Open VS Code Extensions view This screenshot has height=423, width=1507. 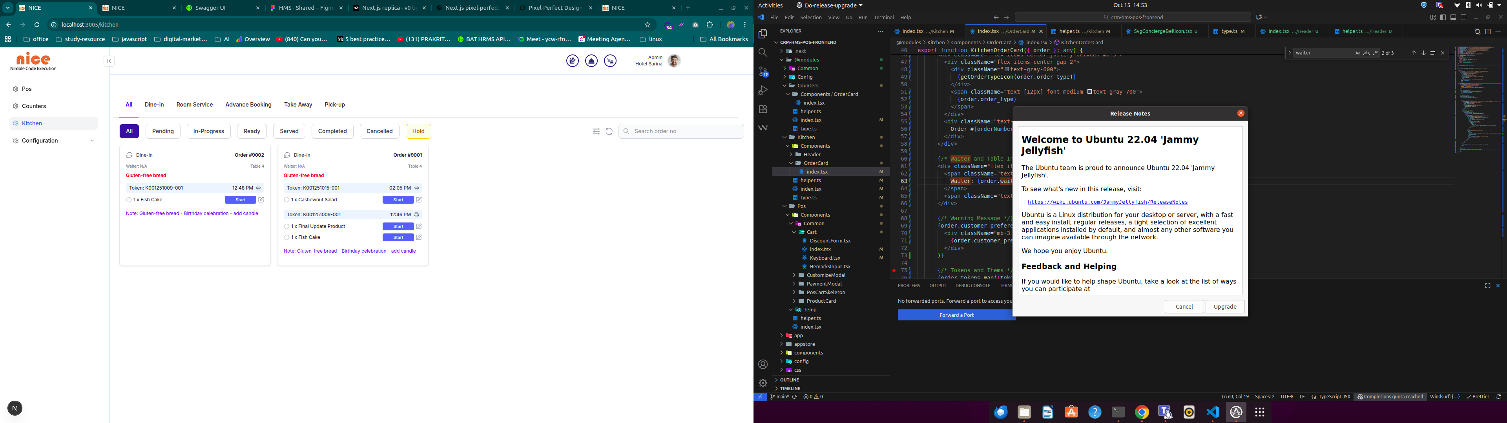[763, 109]
